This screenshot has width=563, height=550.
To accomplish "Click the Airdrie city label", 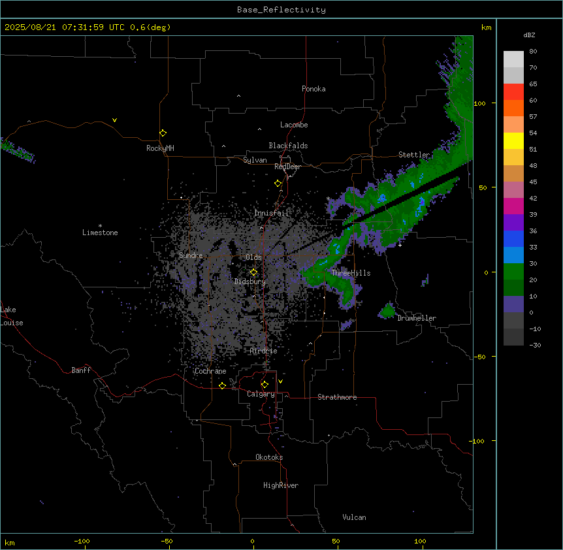I will [264, 351].
